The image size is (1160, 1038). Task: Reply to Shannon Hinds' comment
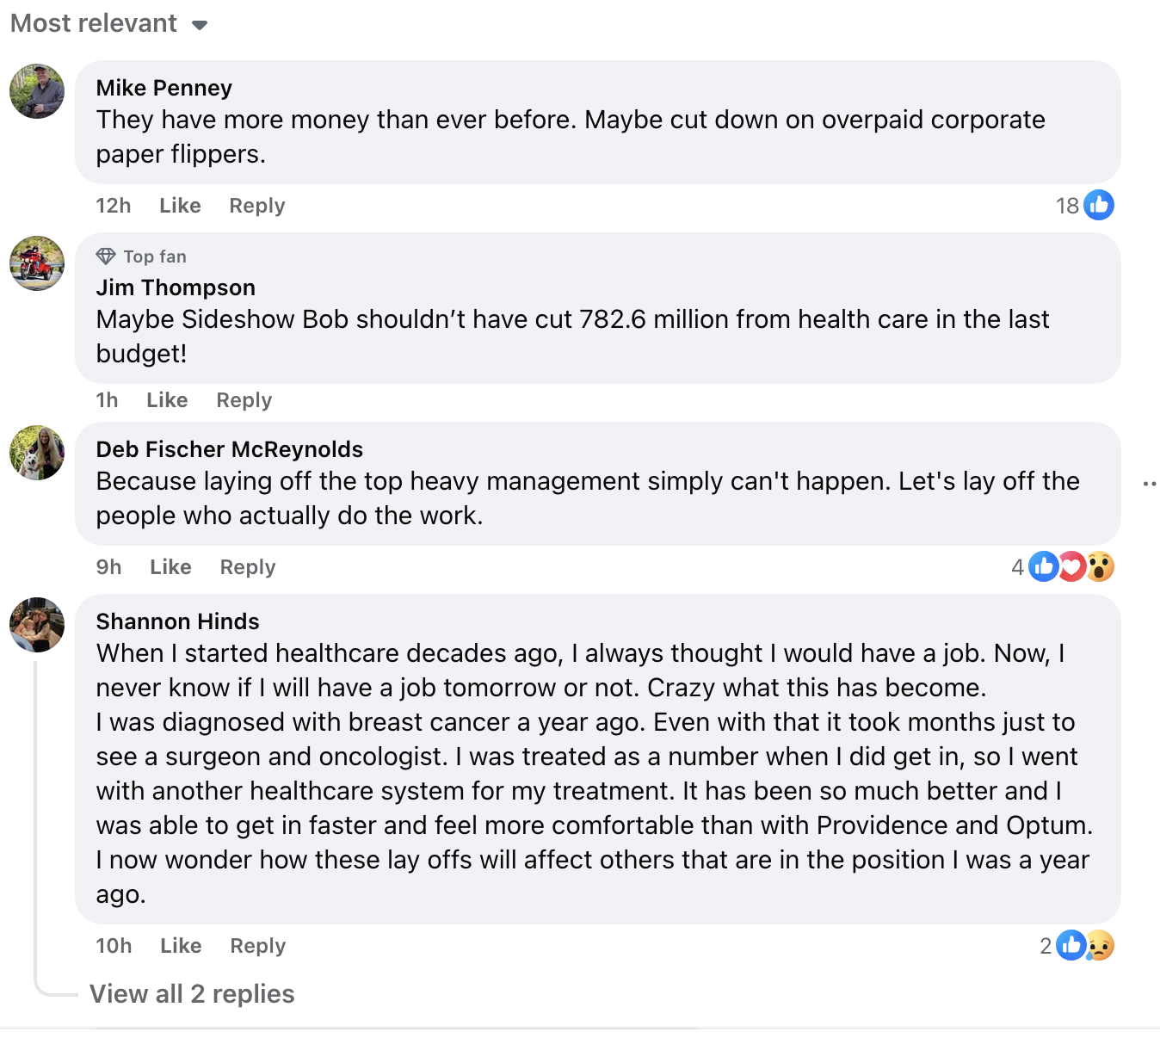257,946
